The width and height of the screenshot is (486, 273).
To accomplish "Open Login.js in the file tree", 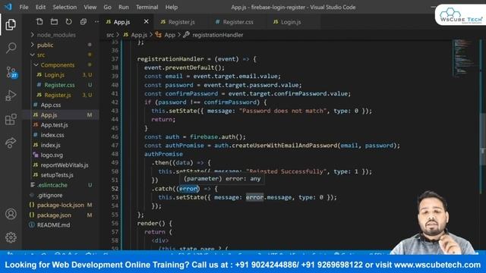I will [61, 75].
